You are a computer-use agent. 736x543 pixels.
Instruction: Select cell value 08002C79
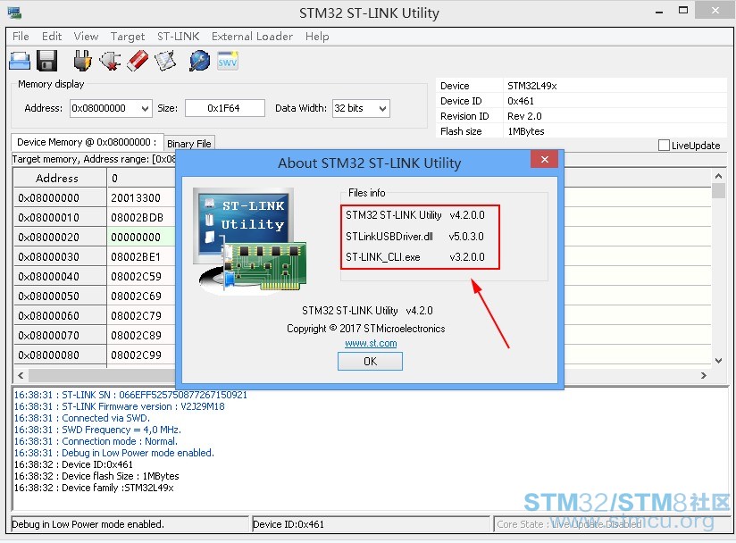pos(136,316)
